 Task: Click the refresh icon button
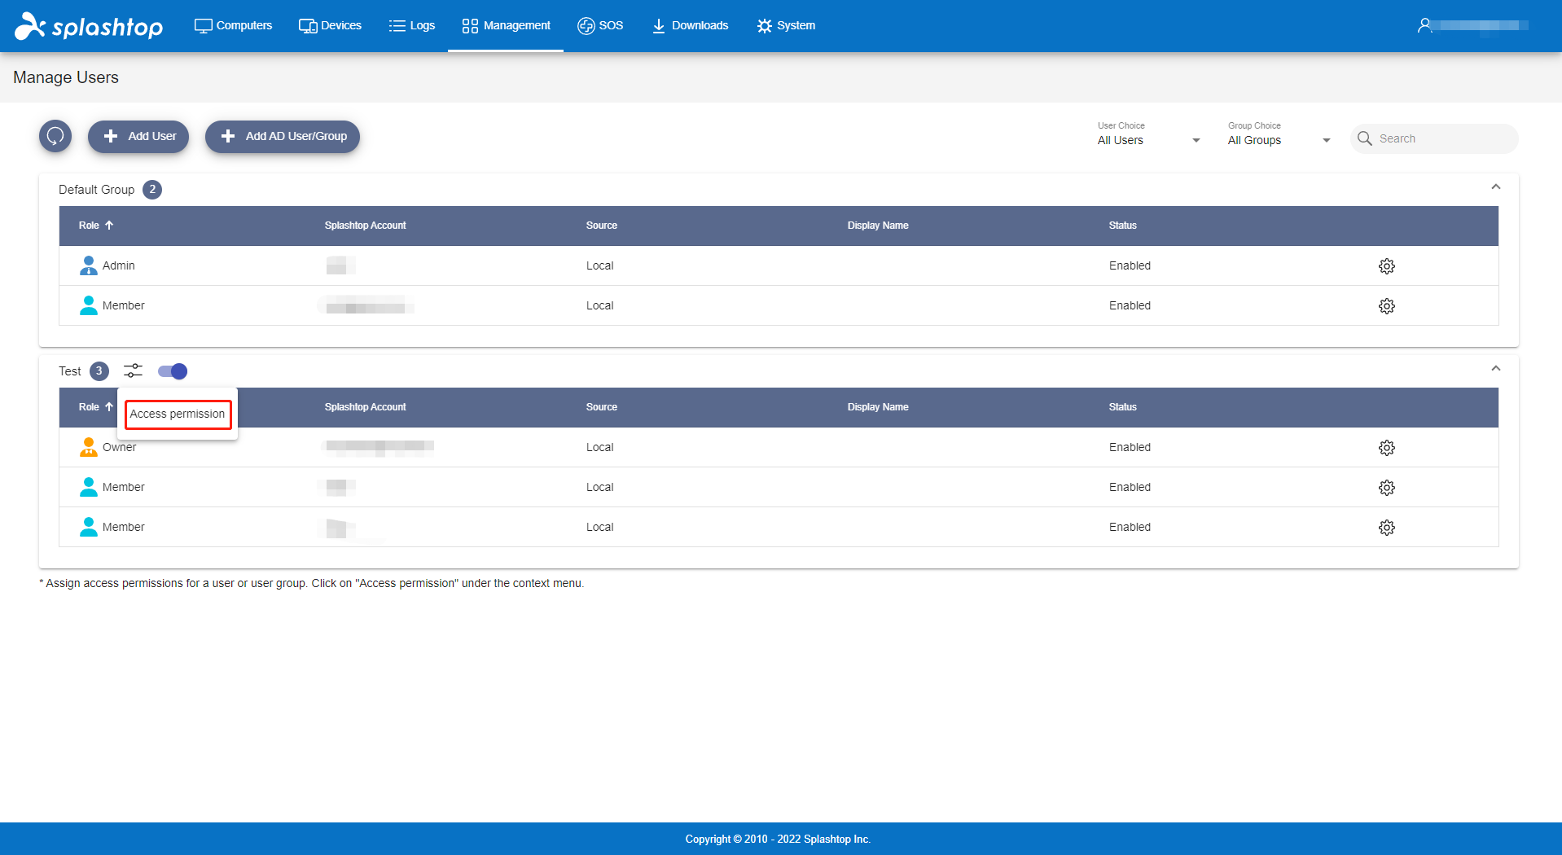(55, 136)
